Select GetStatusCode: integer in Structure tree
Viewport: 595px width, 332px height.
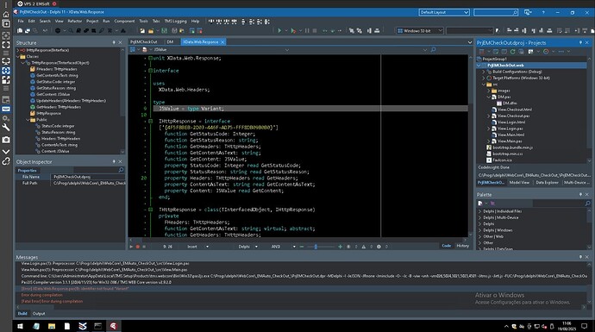[x=55, y=82]
